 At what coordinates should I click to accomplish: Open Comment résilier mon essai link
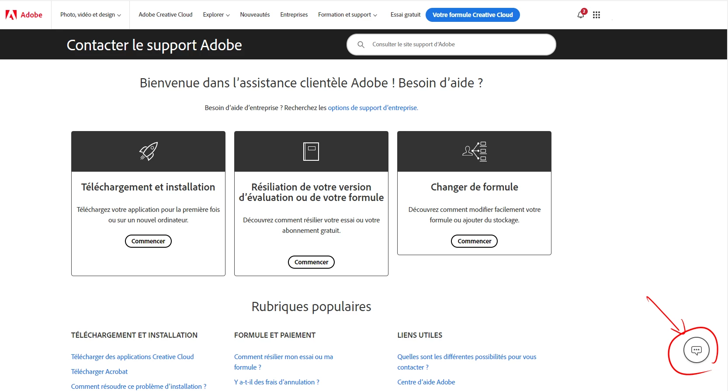[x=284, y=362]
